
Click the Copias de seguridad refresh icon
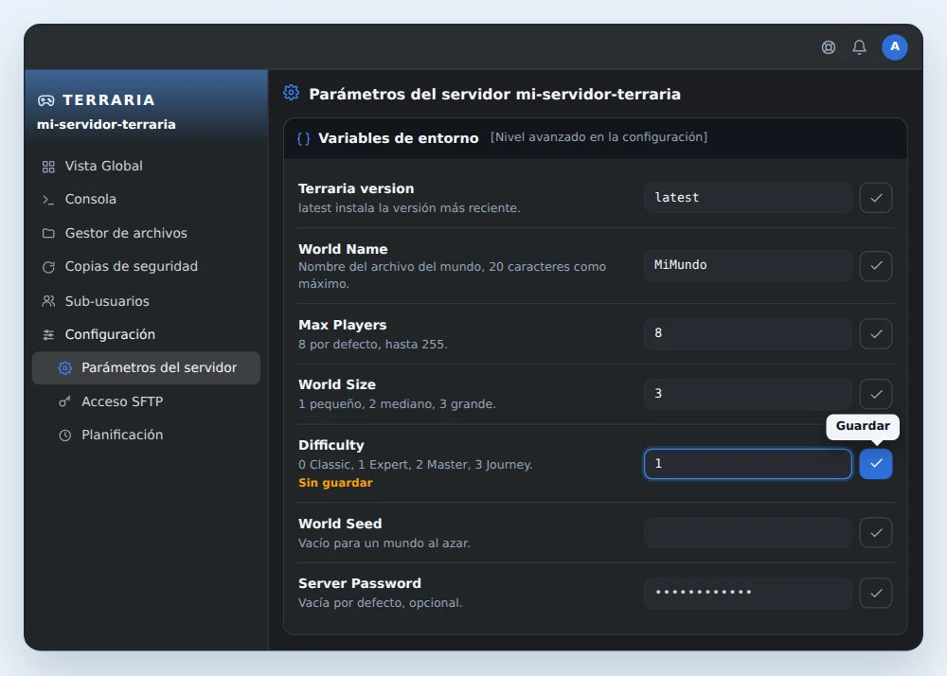pyautogui.click(x=48, y=267)
